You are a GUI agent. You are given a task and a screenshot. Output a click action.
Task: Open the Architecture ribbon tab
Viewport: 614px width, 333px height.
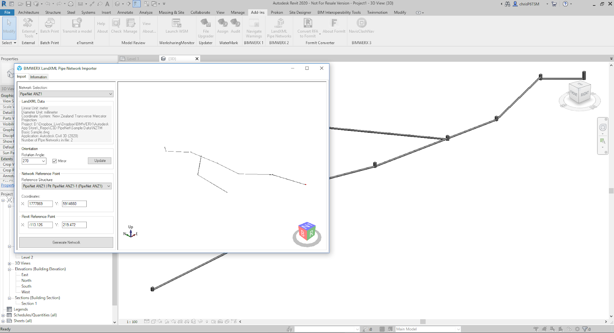(29, 12)
